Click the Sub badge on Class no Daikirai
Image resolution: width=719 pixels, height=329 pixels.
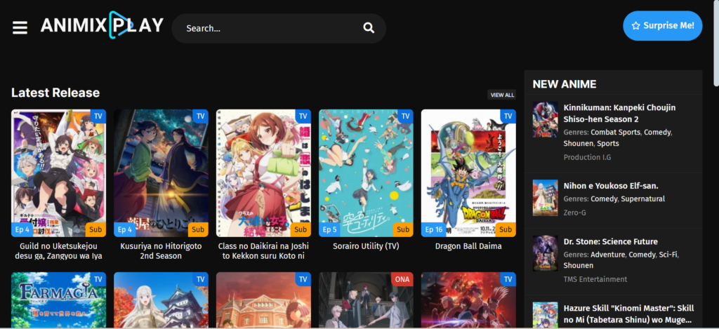(301, 229)
